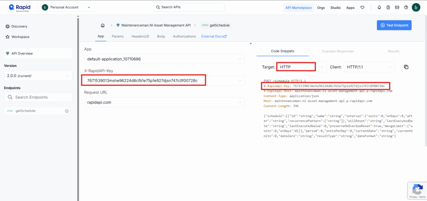Open the Authorizations tab
This screenshot has height=201, width=427.
pos(184,36)
